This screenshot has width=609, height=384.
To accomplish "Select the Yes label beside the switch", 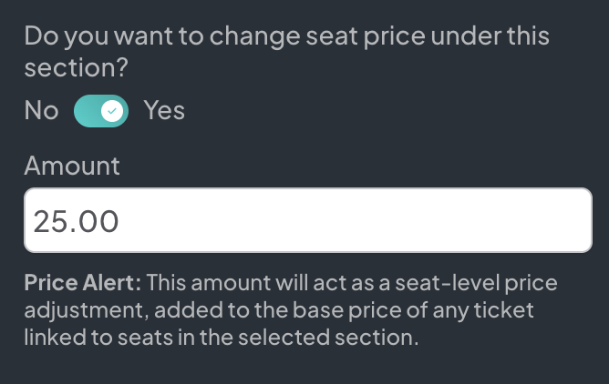I will tap(164, 111).
